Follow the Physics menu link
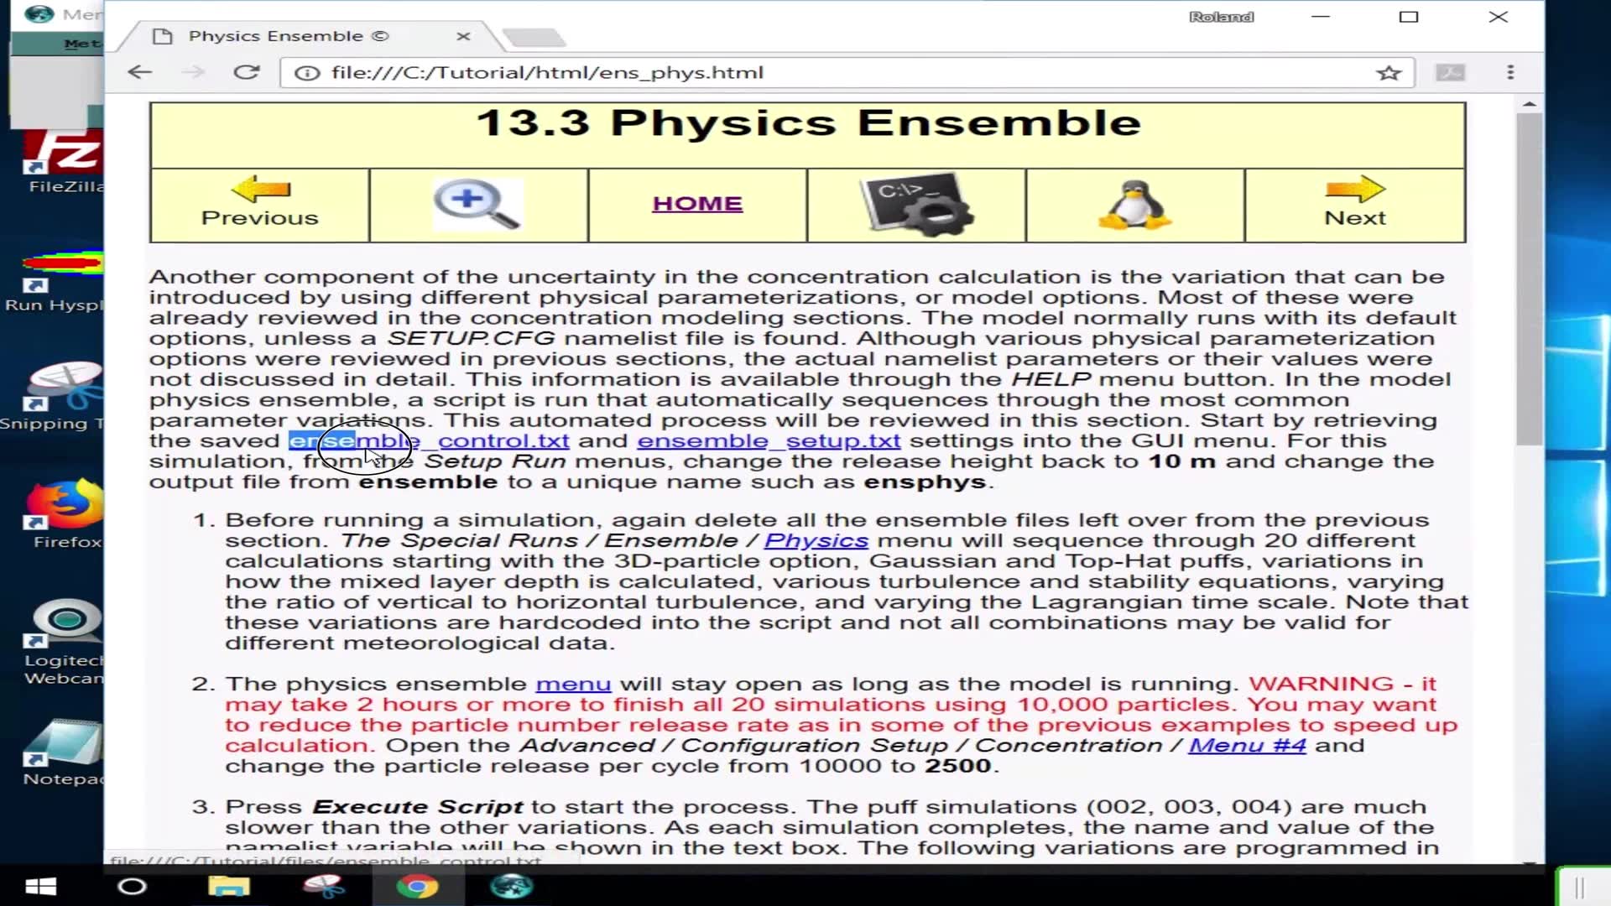This screenshot has width=1611, height=906. tap(816, 541)
